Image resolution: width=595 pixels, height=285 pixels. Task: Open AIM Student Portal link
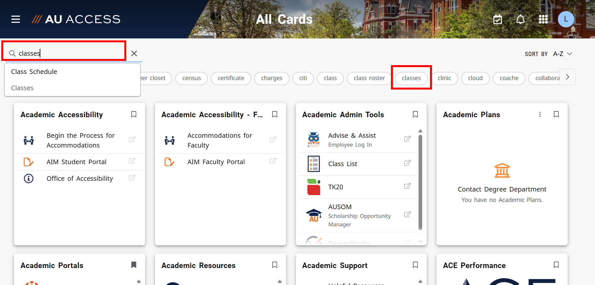79,162
